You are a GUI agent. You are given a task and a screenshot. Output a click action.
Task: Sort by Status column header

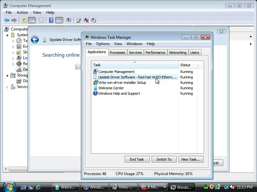188,65
